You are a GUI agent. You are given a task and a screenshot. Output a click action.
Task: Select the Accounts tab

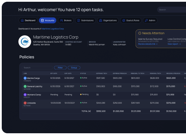[48, 20]
